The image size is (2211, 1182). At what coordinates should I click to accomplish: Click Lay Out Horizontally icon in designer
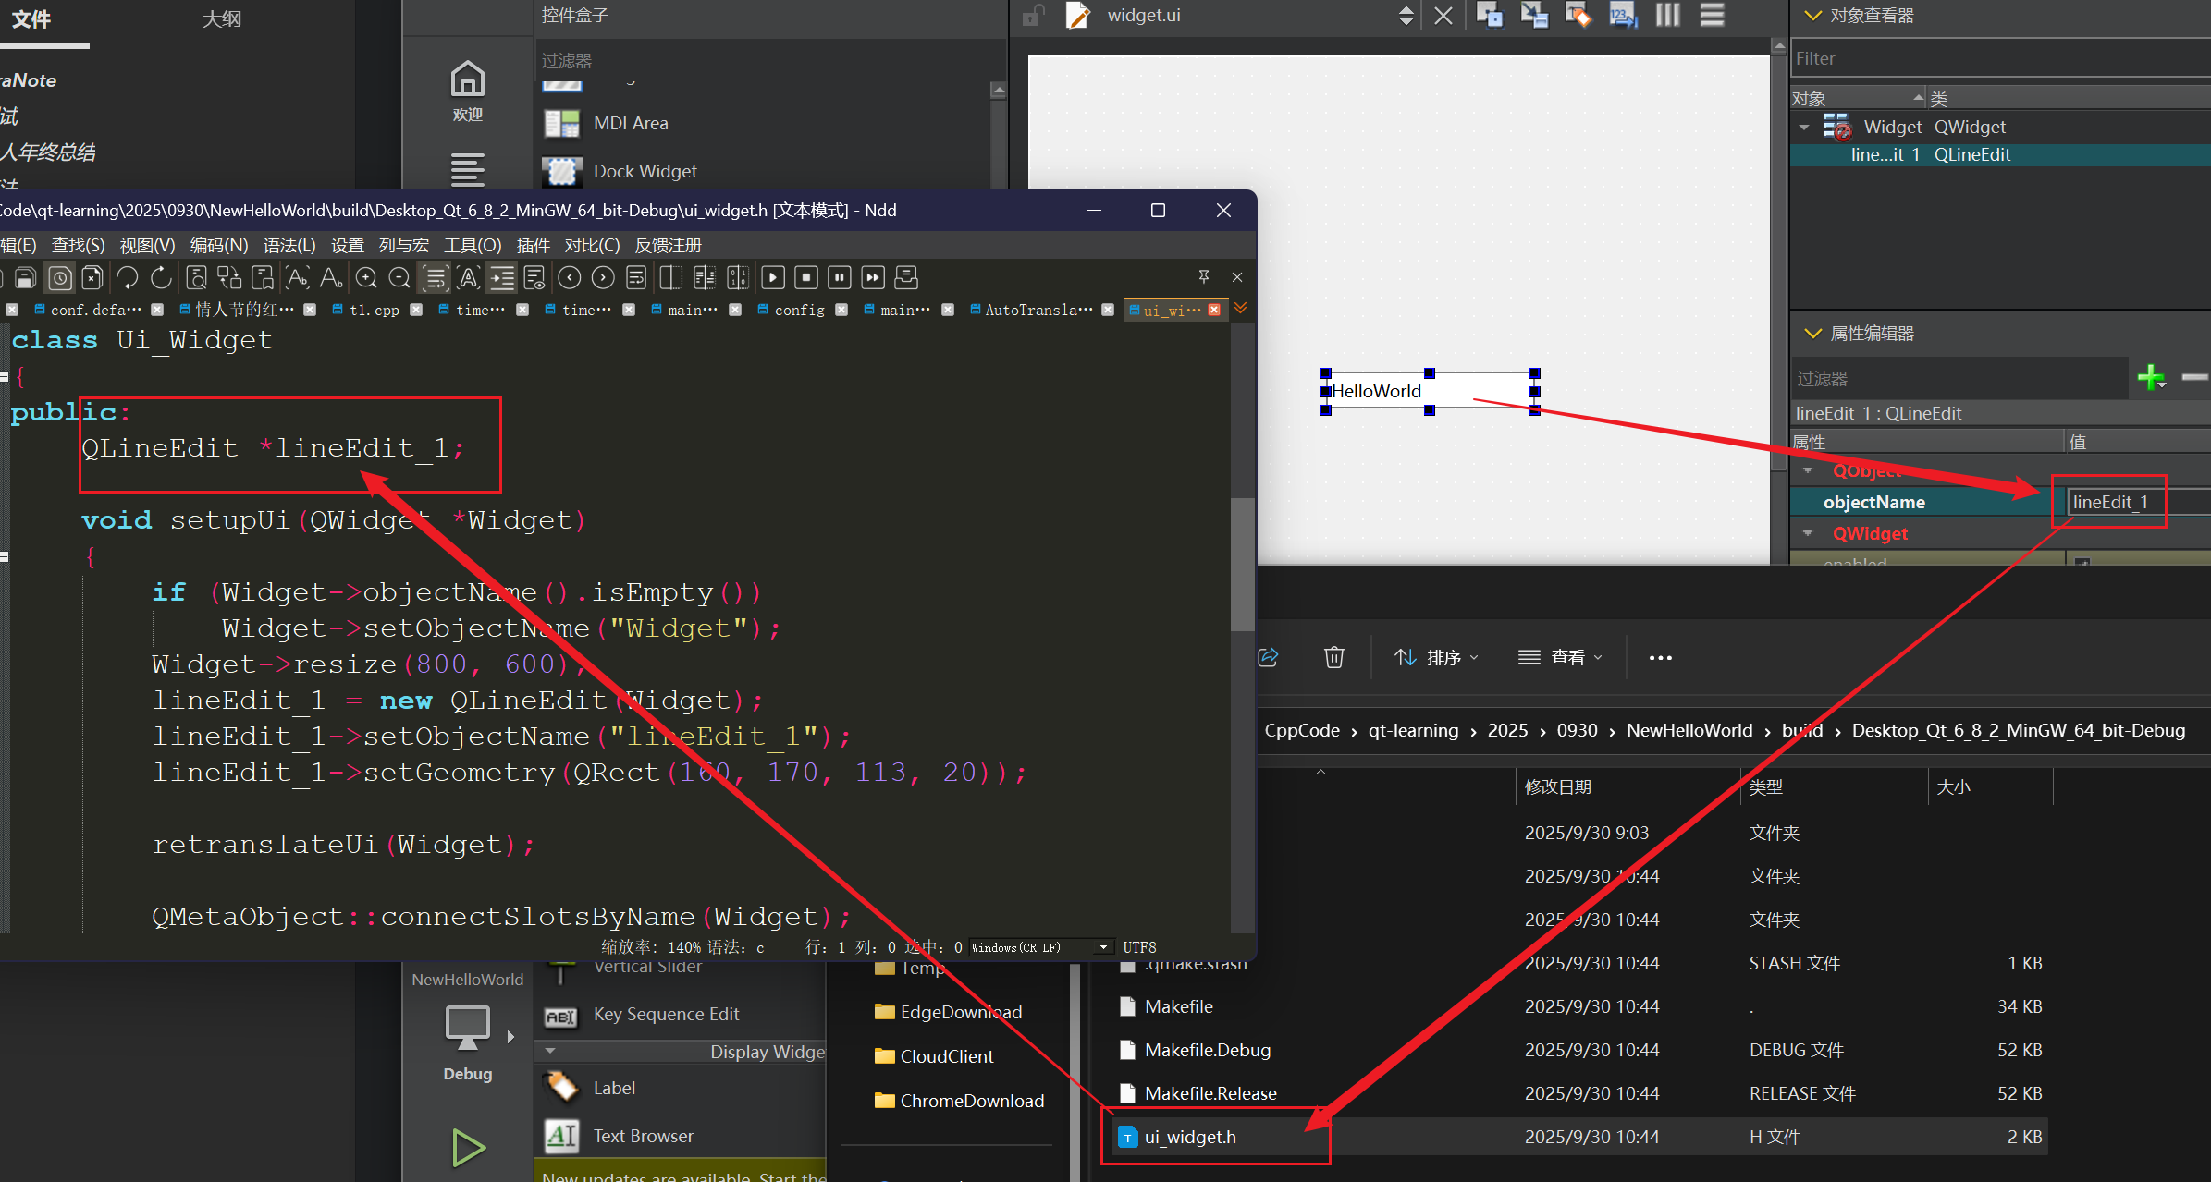[1667, 16]
